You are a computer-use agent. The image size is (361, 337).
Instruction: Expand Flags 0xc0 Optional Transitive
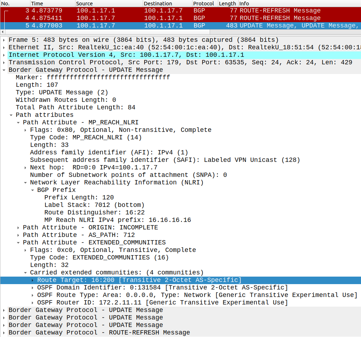[x=25, y=250]
